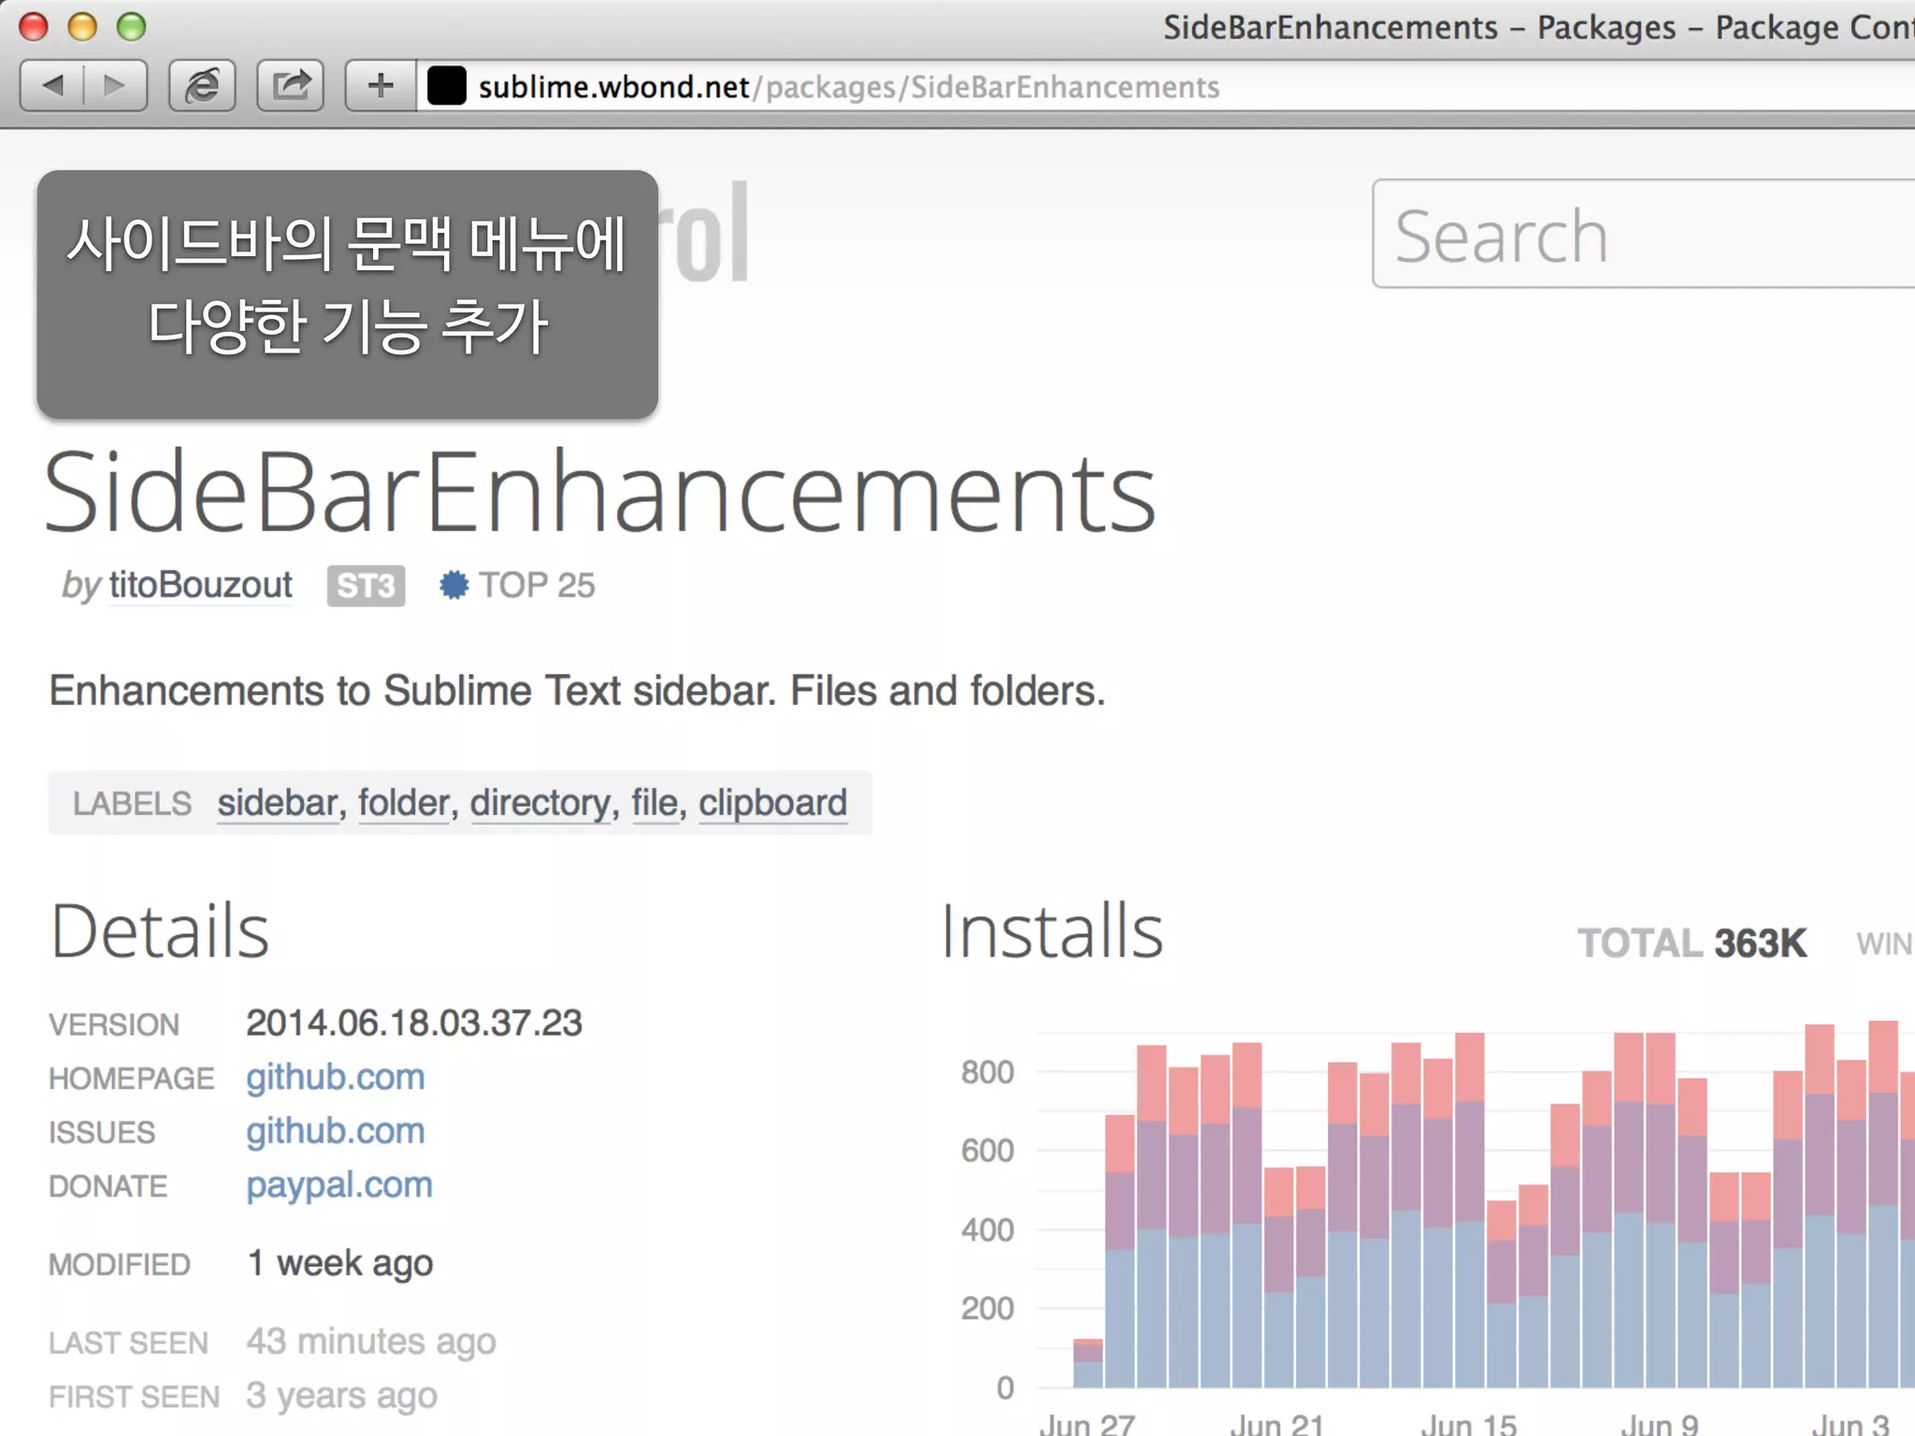Click the reload-style circular 'e' toolbar icon
Viewport: 1915px width, 1436px height.
[x=201, y=86]
